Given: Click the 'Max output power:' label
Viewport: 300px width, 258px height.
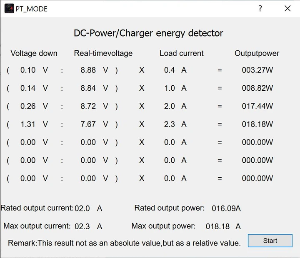Looking at the screenshot, I should pos(163,226).
